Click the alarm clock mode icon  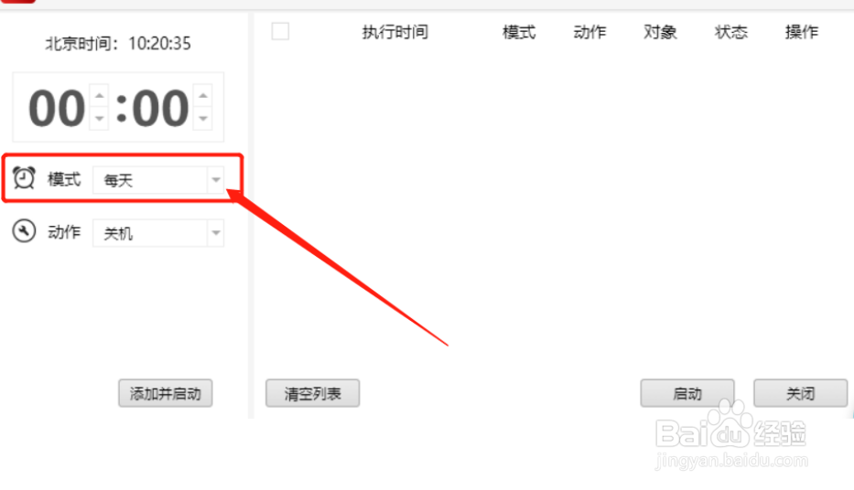[x=24, y=178]
